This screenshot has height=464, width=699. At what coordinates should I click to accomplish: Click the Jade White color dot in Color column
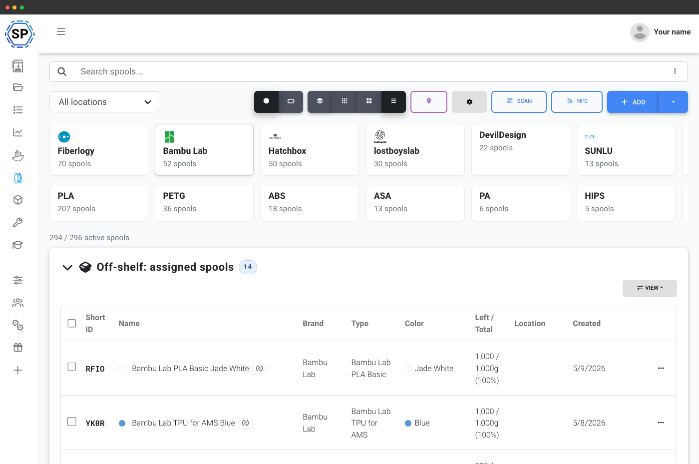point(408,369)
